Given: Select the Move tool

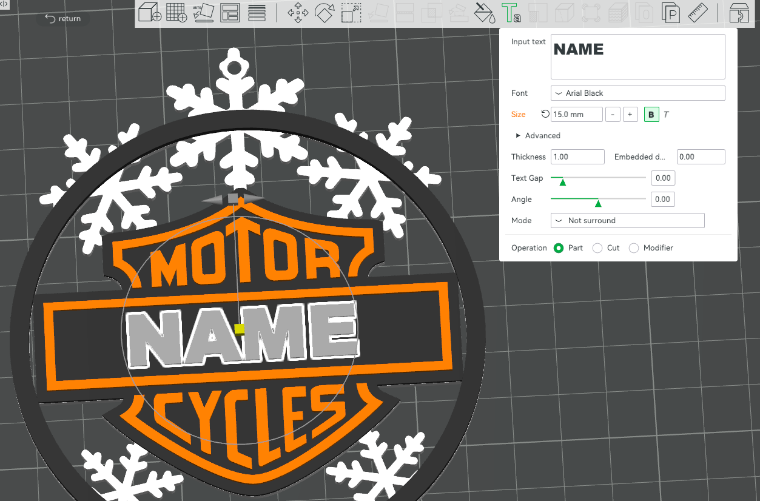Looking at the screenshot, I should pyautogui.click(x=298, y=13).
